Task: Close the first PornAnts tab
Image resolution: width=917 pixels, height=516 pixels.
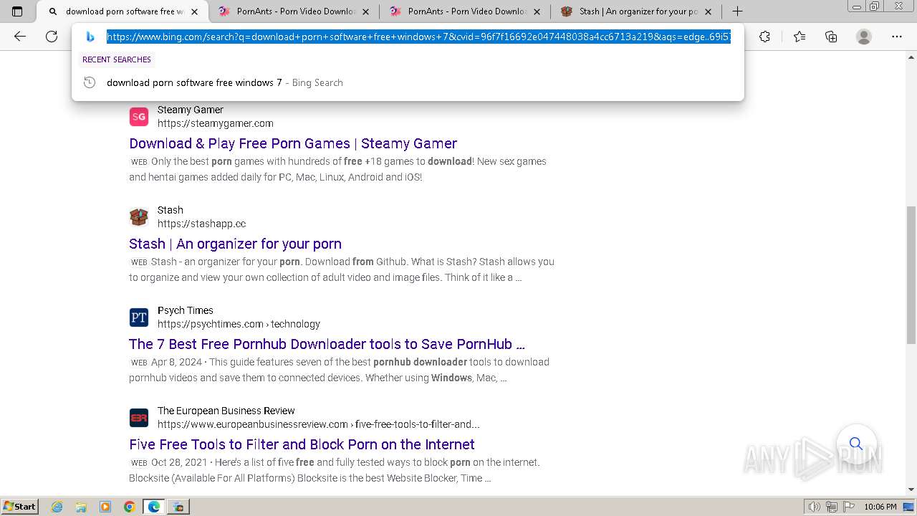Action: pos(366,11)
